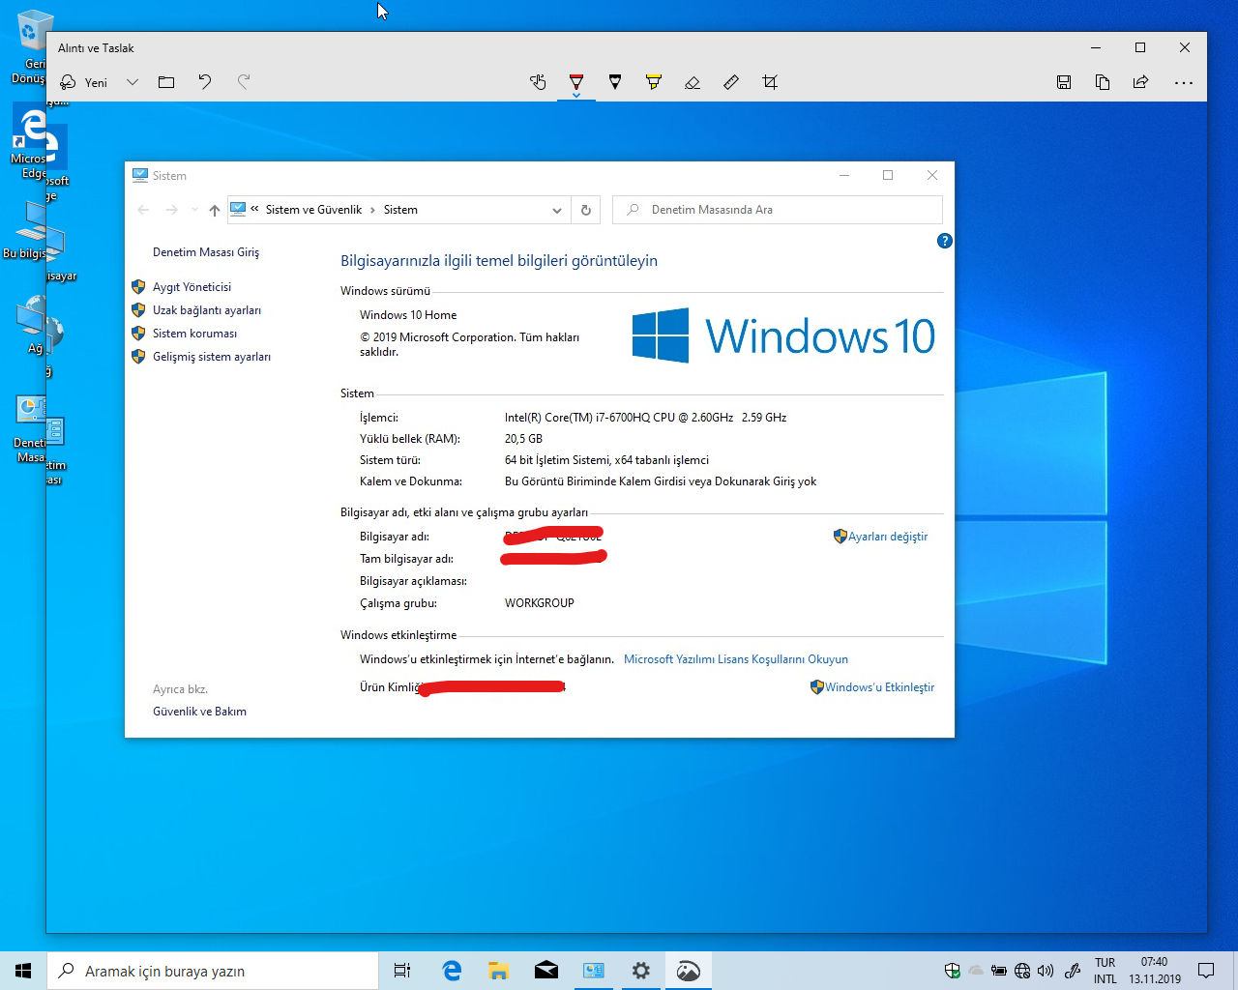Launch Microsoft Edge from the taskbar
Viewport: 1238px width, 990px height.
coord(452,971)
